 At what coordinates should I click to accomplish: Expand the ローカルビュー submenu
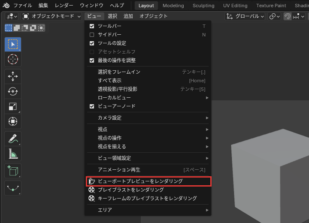(x=148, y=98)
